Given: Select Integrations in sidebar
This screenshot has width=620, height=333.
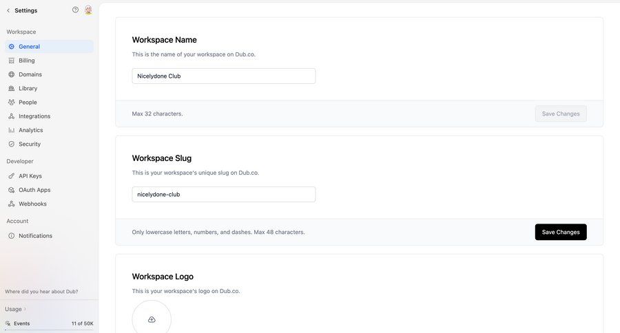Looking at the screenshot, I should click(x=50, y=116).
